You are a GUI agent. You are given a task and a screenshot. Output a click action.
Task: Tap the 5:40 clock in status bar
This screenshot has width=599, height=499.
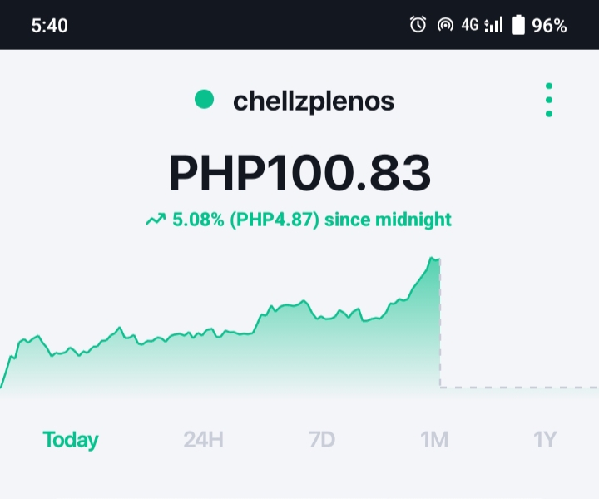[50, 26]
